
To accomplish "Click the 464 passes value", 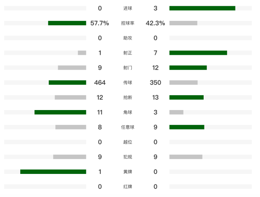I will click(x=100, y=83).
